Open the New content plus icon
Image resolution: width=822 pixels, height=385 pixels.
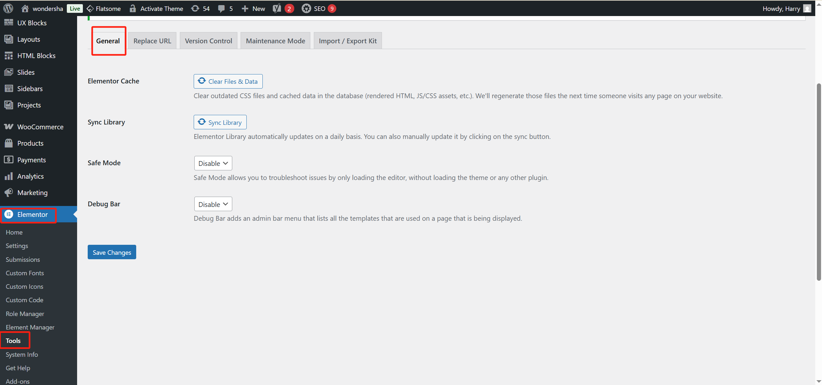245,8
